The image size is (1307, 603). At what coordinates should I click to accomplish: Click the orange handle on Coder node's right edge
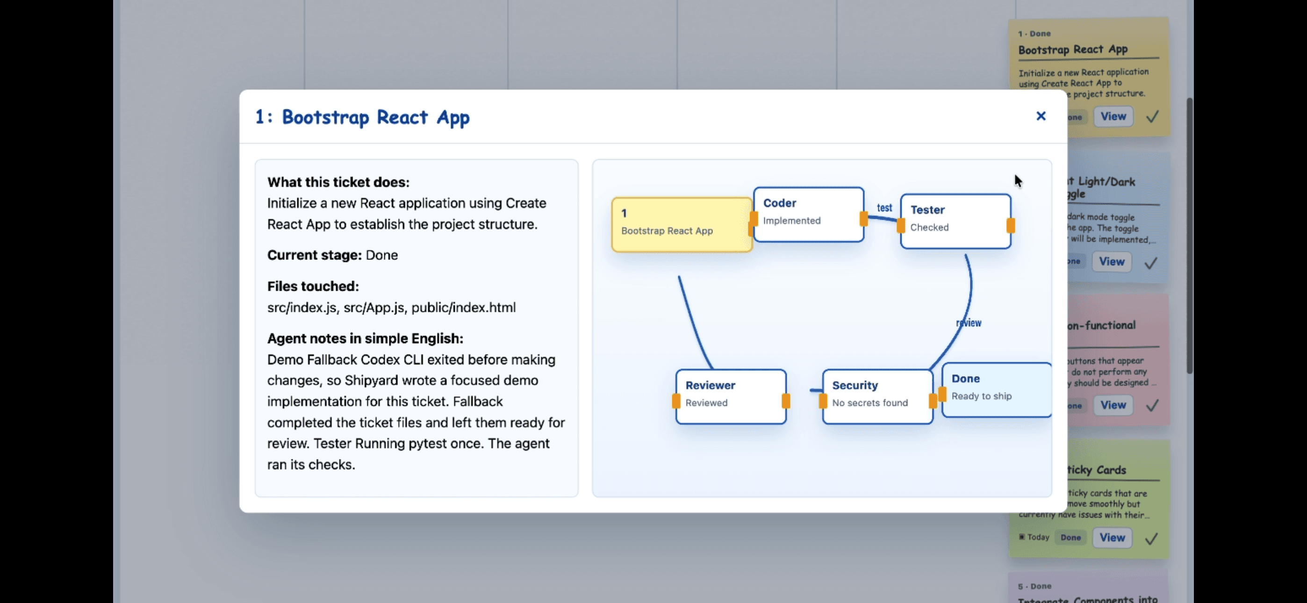coord(863,219)
